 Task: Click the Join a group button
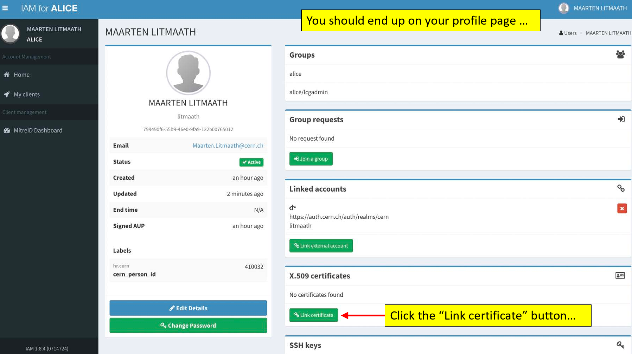tap(311, 159)
